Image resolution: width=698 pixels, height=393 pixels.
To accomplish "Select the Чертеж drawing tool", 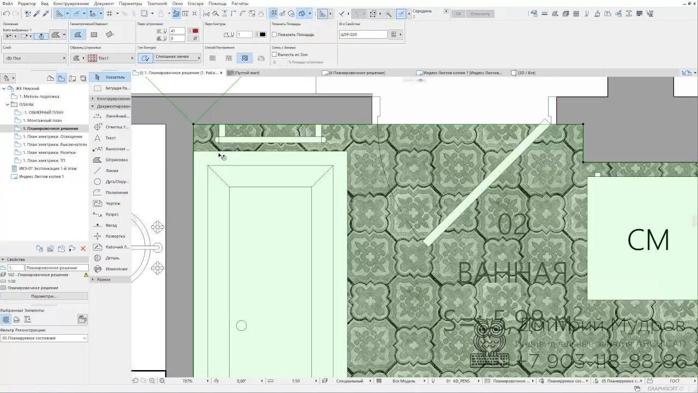I will [x=110, y=204].
